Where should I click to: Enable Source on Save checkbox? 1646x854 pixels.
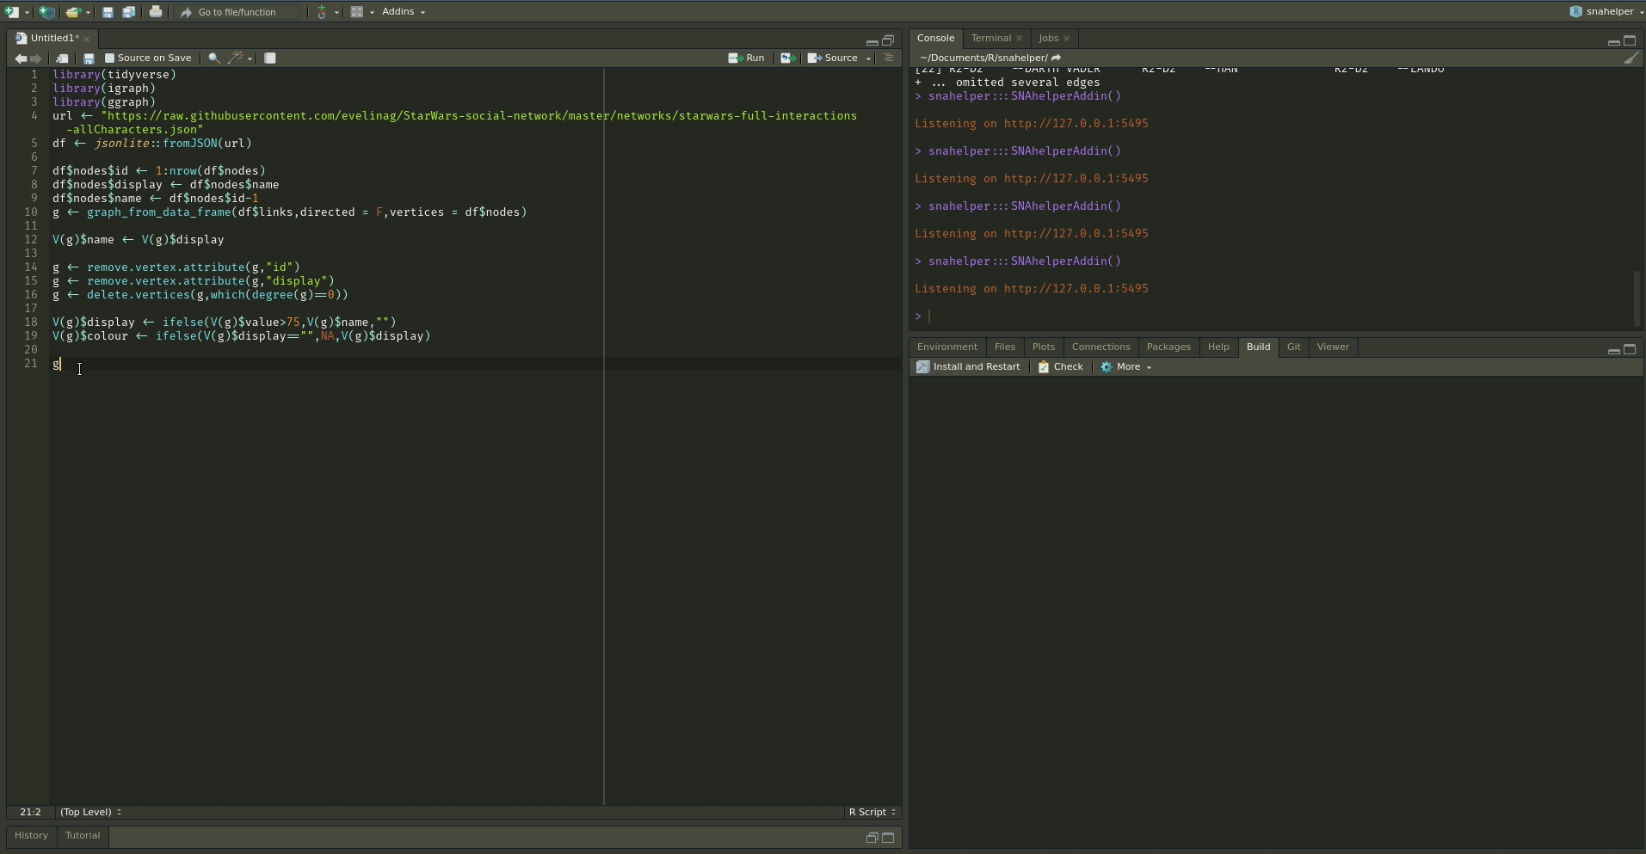point(109,58)
